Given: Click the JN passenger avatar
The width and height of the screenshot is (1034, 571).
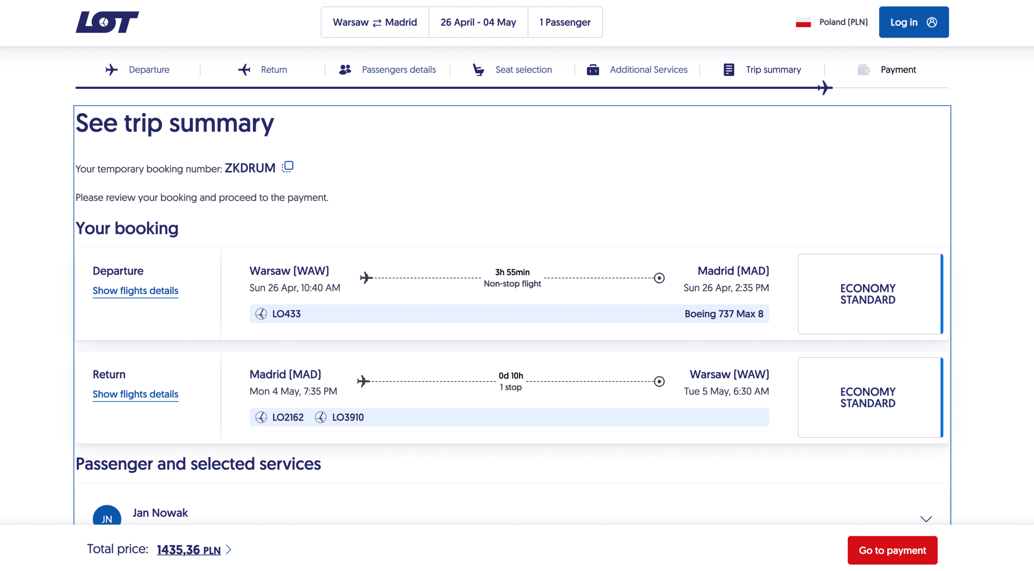Looking at the screenshot, I should (x=107, y=516).
